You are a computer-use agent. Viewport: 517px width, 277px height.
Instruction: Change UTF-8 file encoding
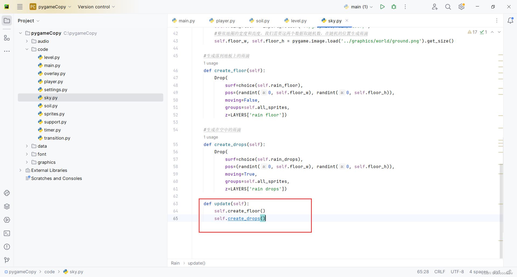click(x=457, y=272)
